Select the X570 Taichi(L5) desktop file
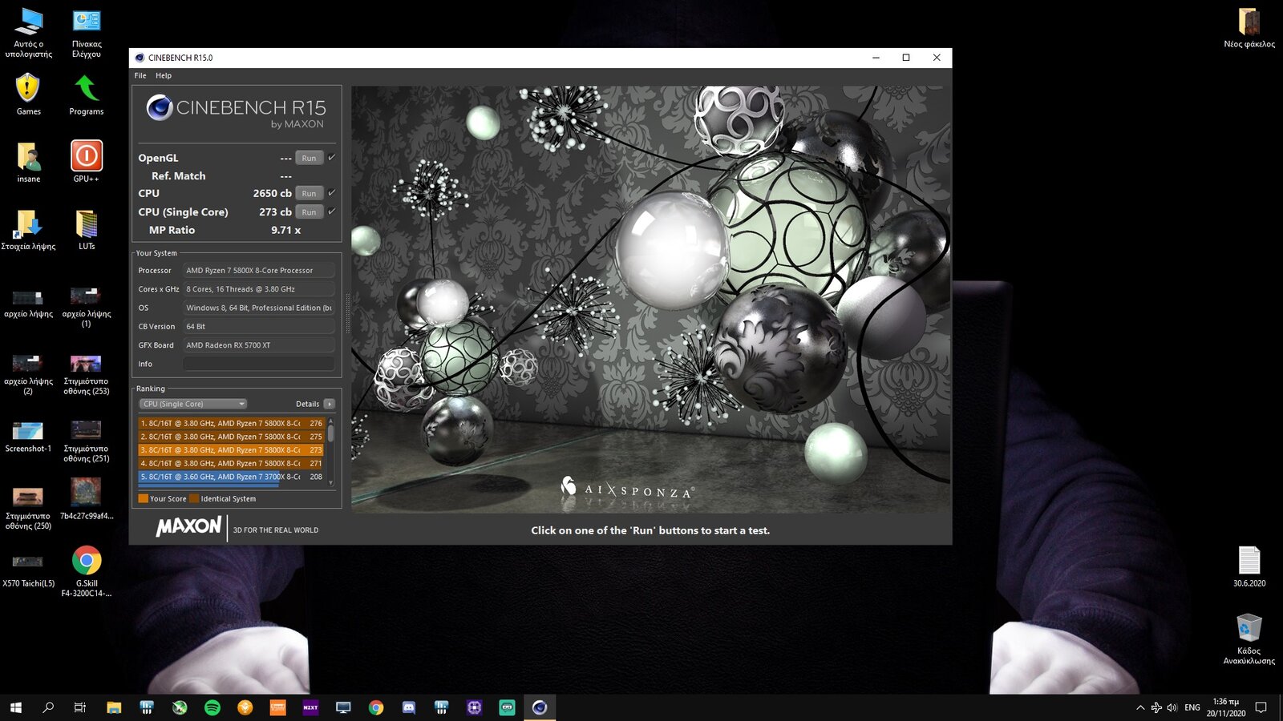This screenshot has width=1283, height=721. click(29, 570)
